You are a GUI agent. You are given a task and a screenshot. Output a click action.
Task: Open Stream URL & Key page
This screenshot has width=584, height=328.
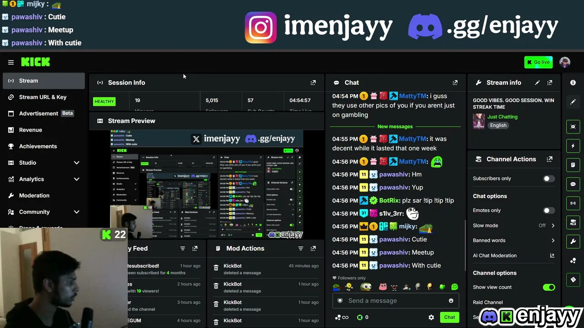coord(43,97)
